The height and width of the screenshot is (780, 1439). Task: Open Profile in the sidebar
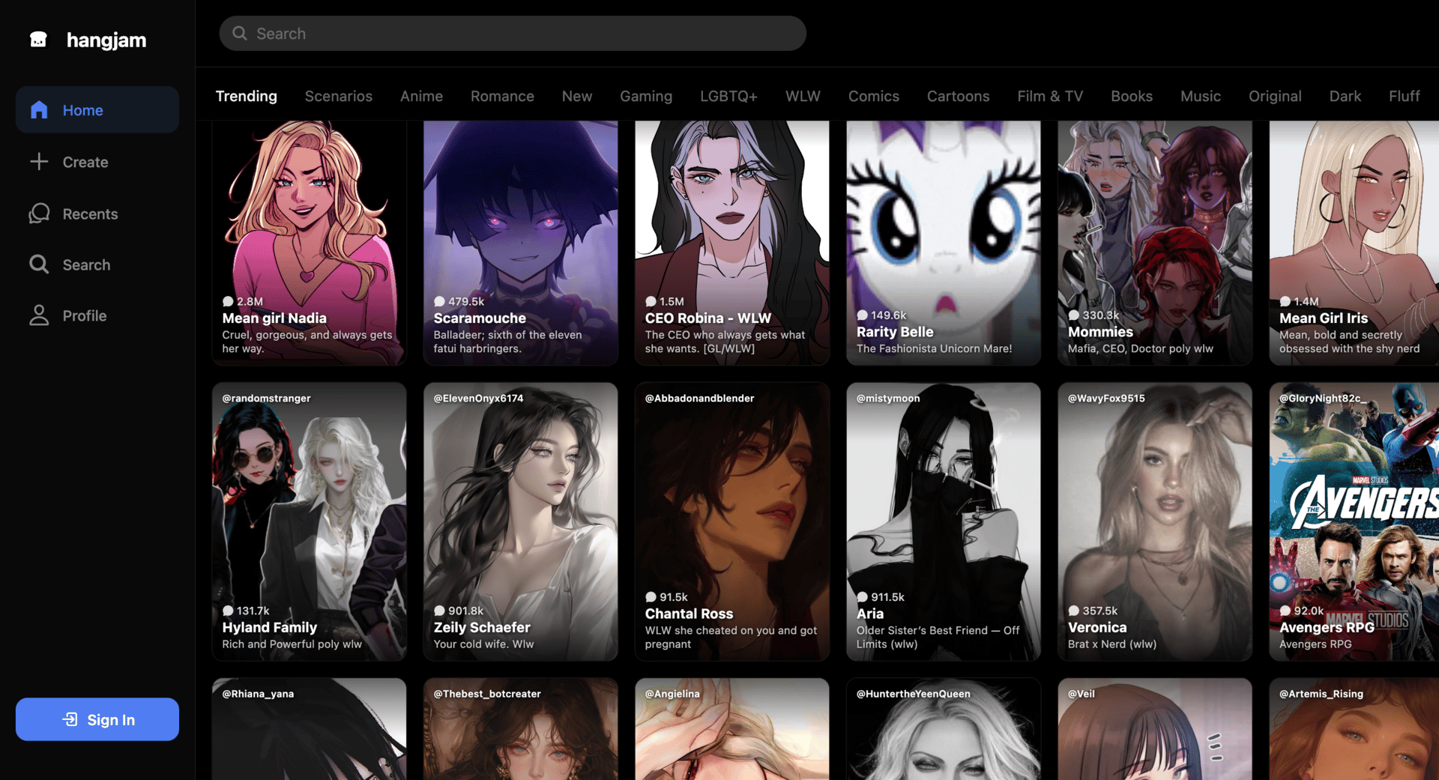pyautogui.click(x=97, y=315)
